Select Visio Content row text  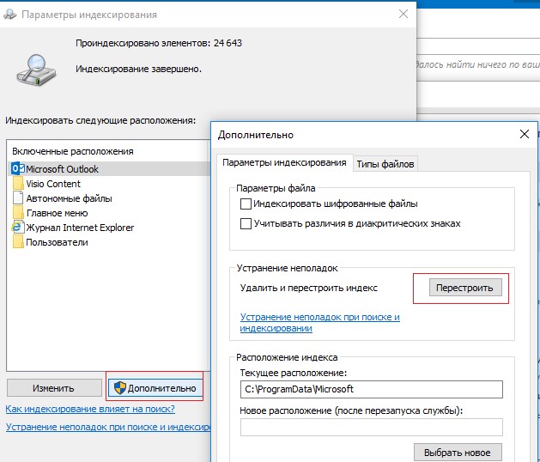point(53,184)
